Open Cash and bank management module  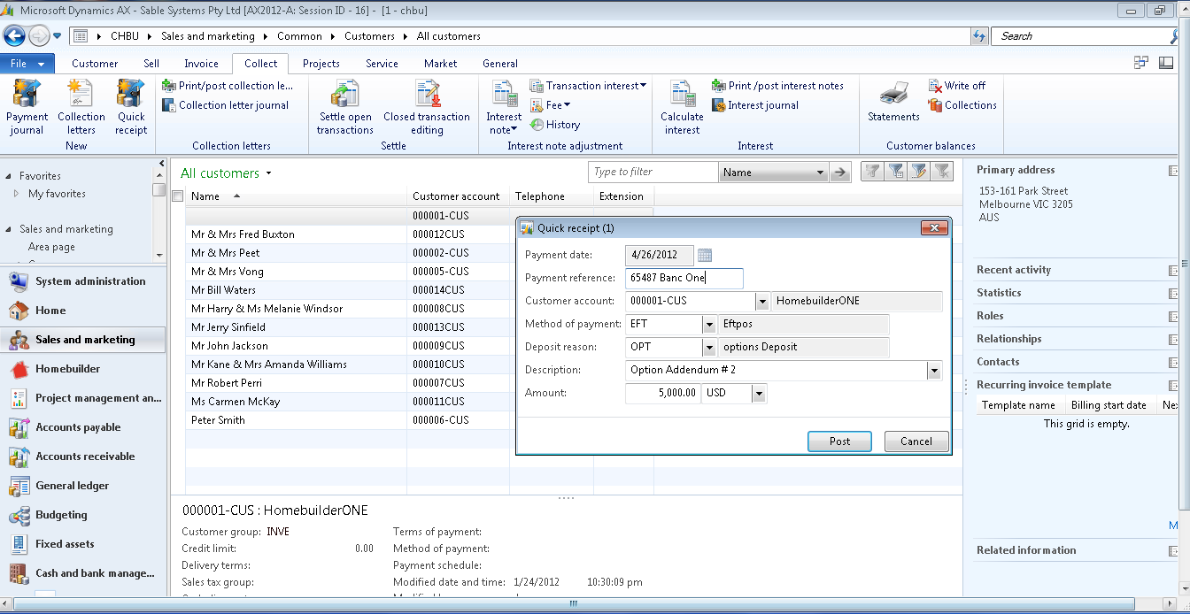point(83,573)
